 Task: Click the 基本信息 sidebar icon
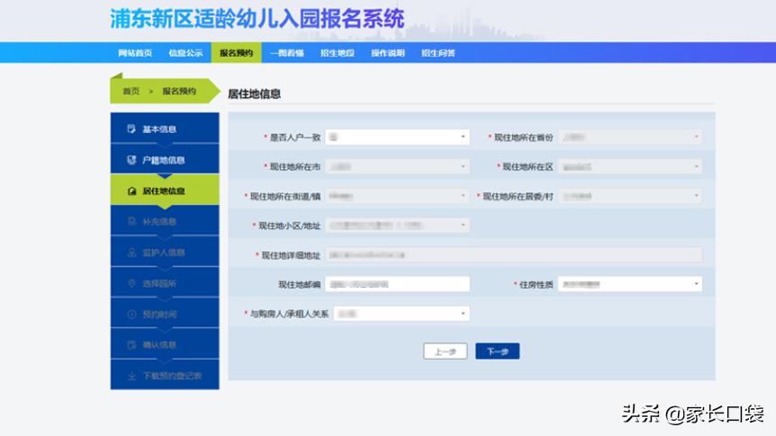131,129
